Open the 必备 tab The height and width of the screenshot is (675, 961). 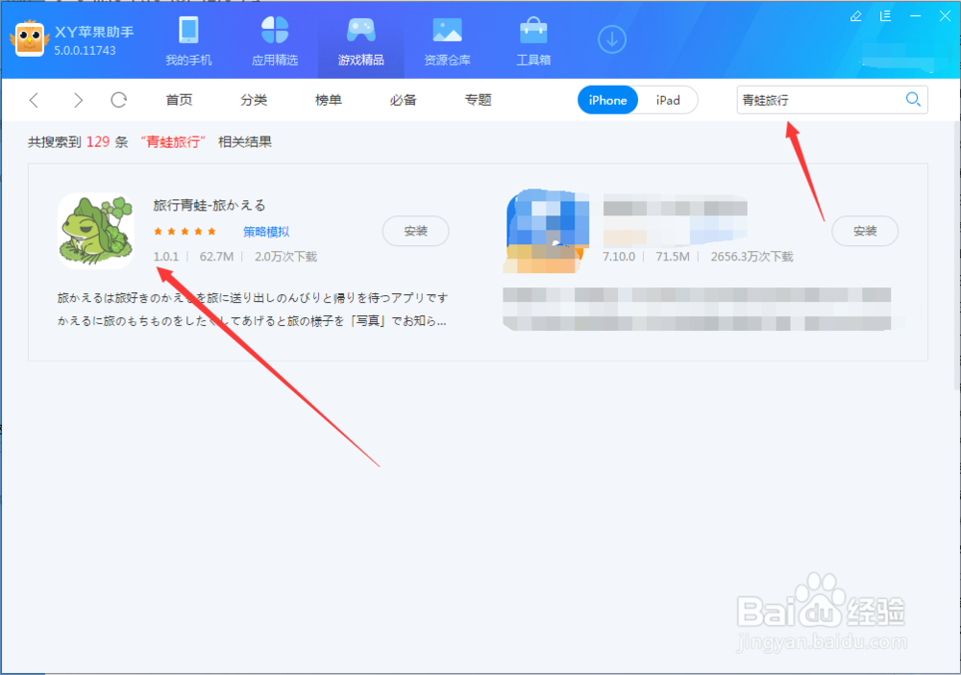[404, 100]
